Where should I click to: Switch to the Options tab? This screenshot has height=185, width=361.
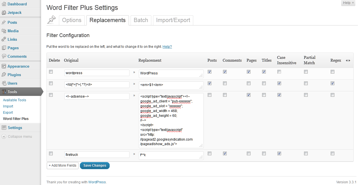coord(72,20)
